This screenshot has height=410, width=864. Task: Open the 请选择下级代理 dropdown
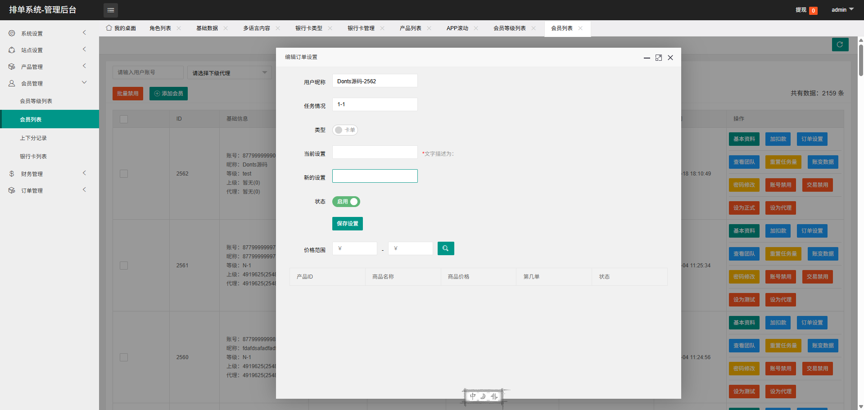(x=229, y=73)
